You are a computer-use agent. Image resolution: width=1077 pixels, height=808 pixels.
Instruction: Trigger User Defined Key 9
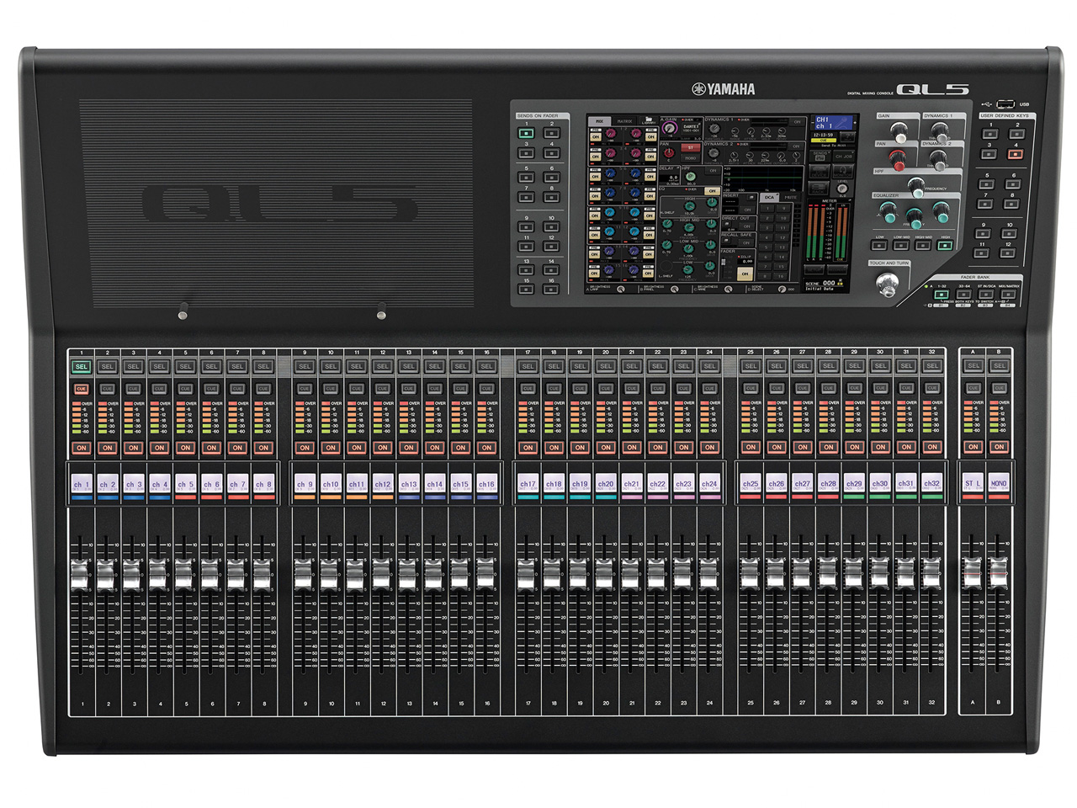tap(983, 233)
